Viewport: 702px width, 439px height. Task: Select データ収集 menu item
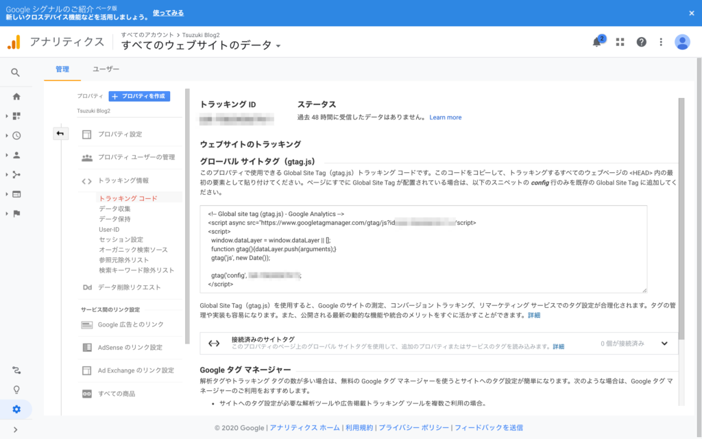tap(114, 209)
